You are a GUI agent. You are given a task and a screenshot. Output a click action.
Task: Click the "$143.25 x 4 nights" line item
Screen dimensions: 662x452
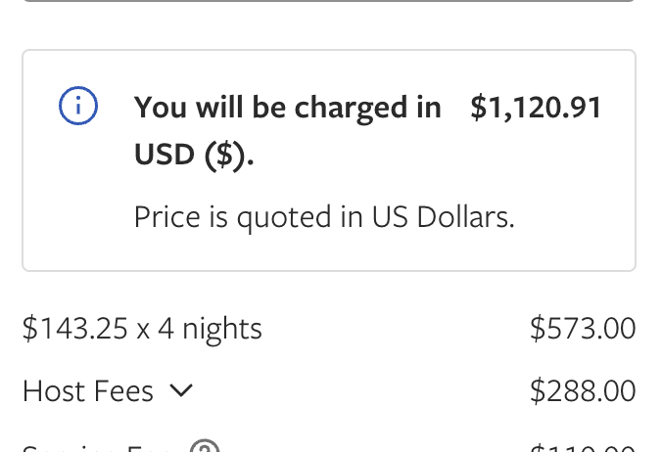pyautogui.click(x=142, y=329)
